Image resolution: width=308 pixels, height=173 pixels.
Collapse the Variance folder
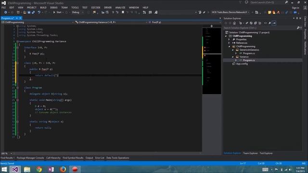[233, 57]
